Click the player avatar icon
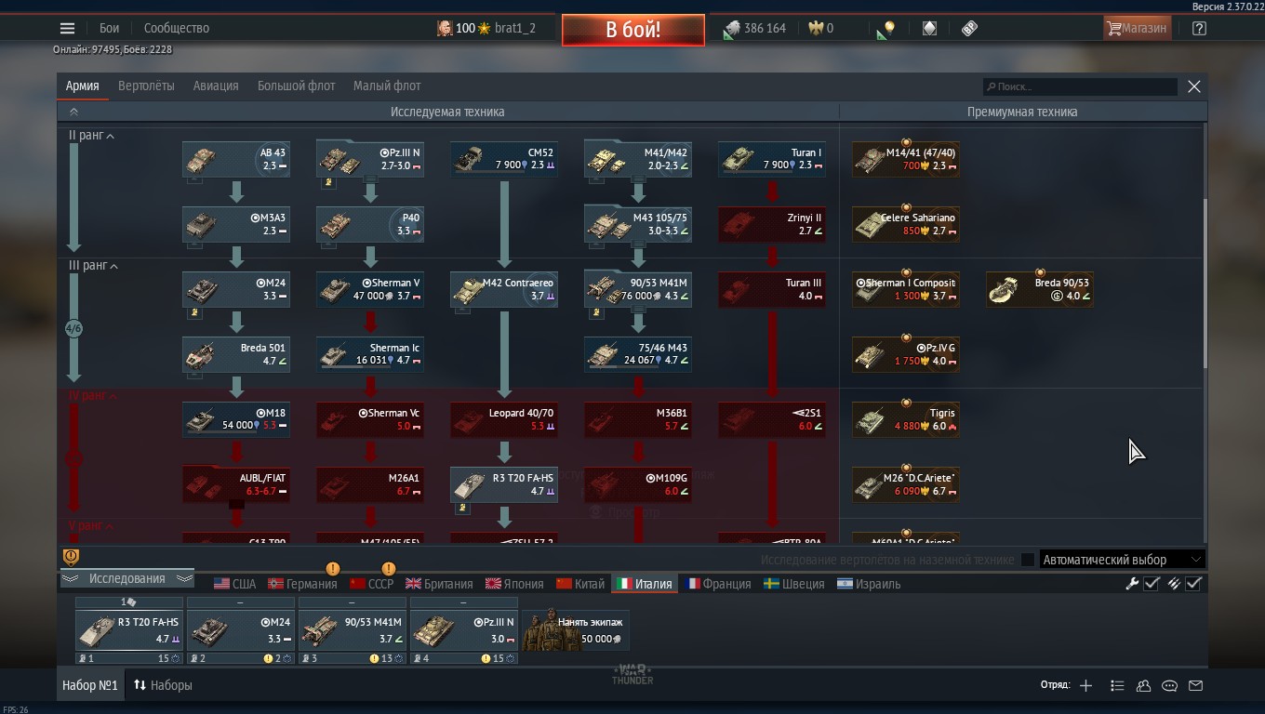The image size is (1265, 714). tap(445, 28)
